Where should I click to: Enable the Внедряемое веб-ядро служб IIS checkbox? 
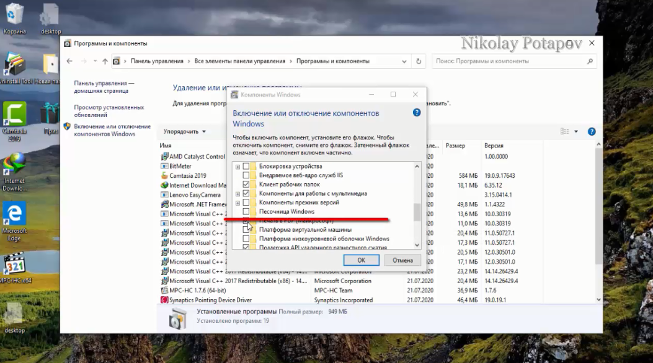tap(246, 175)
